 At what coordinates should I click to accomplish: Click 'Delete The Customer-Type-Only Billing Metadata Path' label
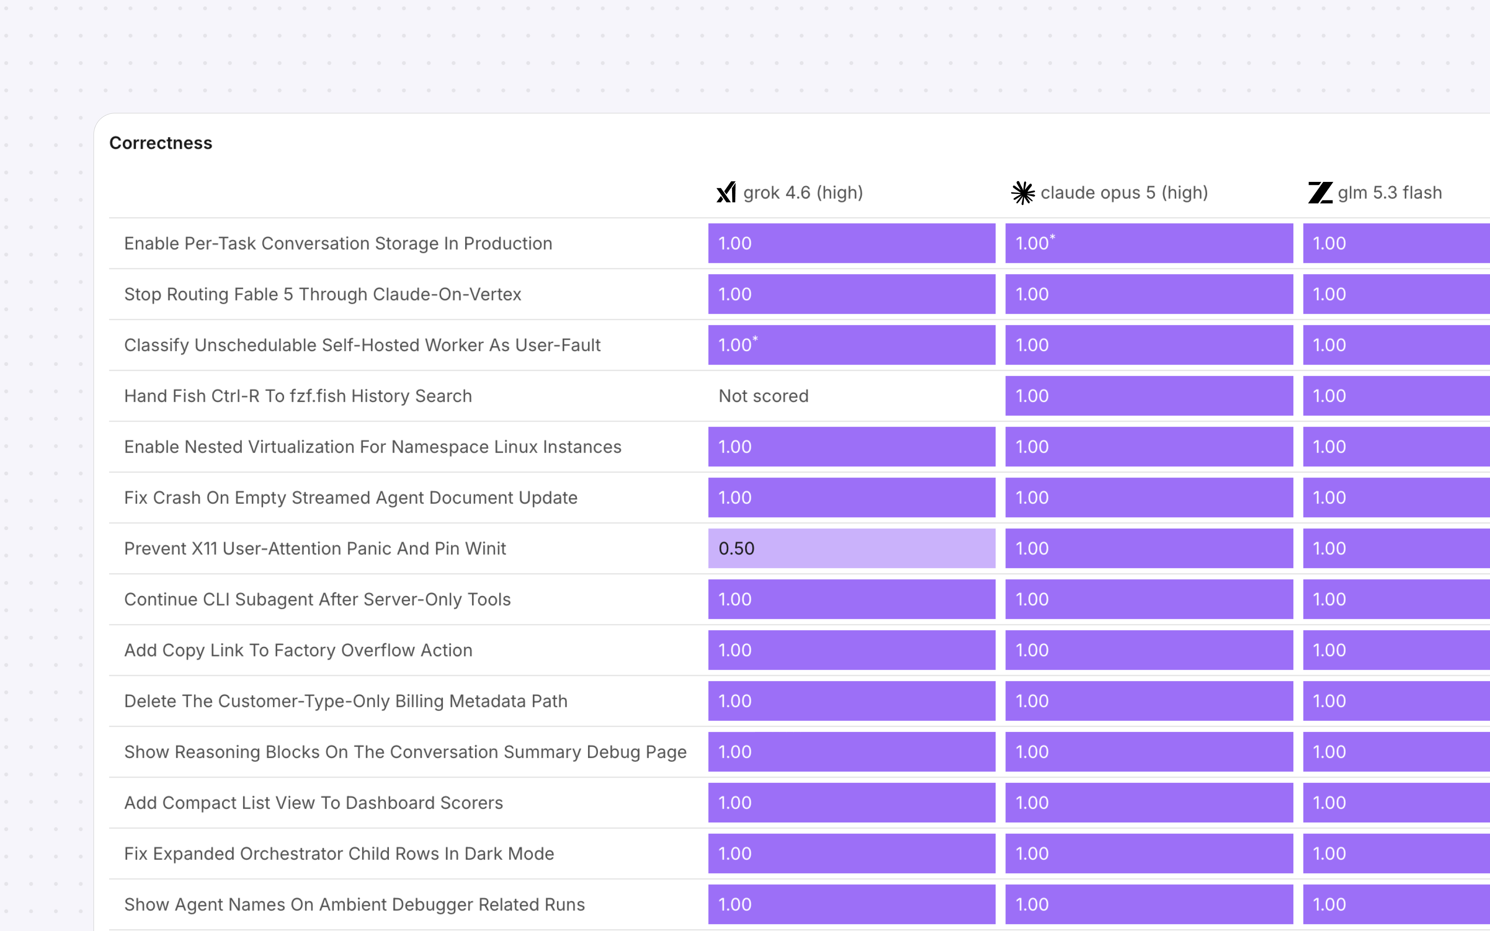(346, 701)
